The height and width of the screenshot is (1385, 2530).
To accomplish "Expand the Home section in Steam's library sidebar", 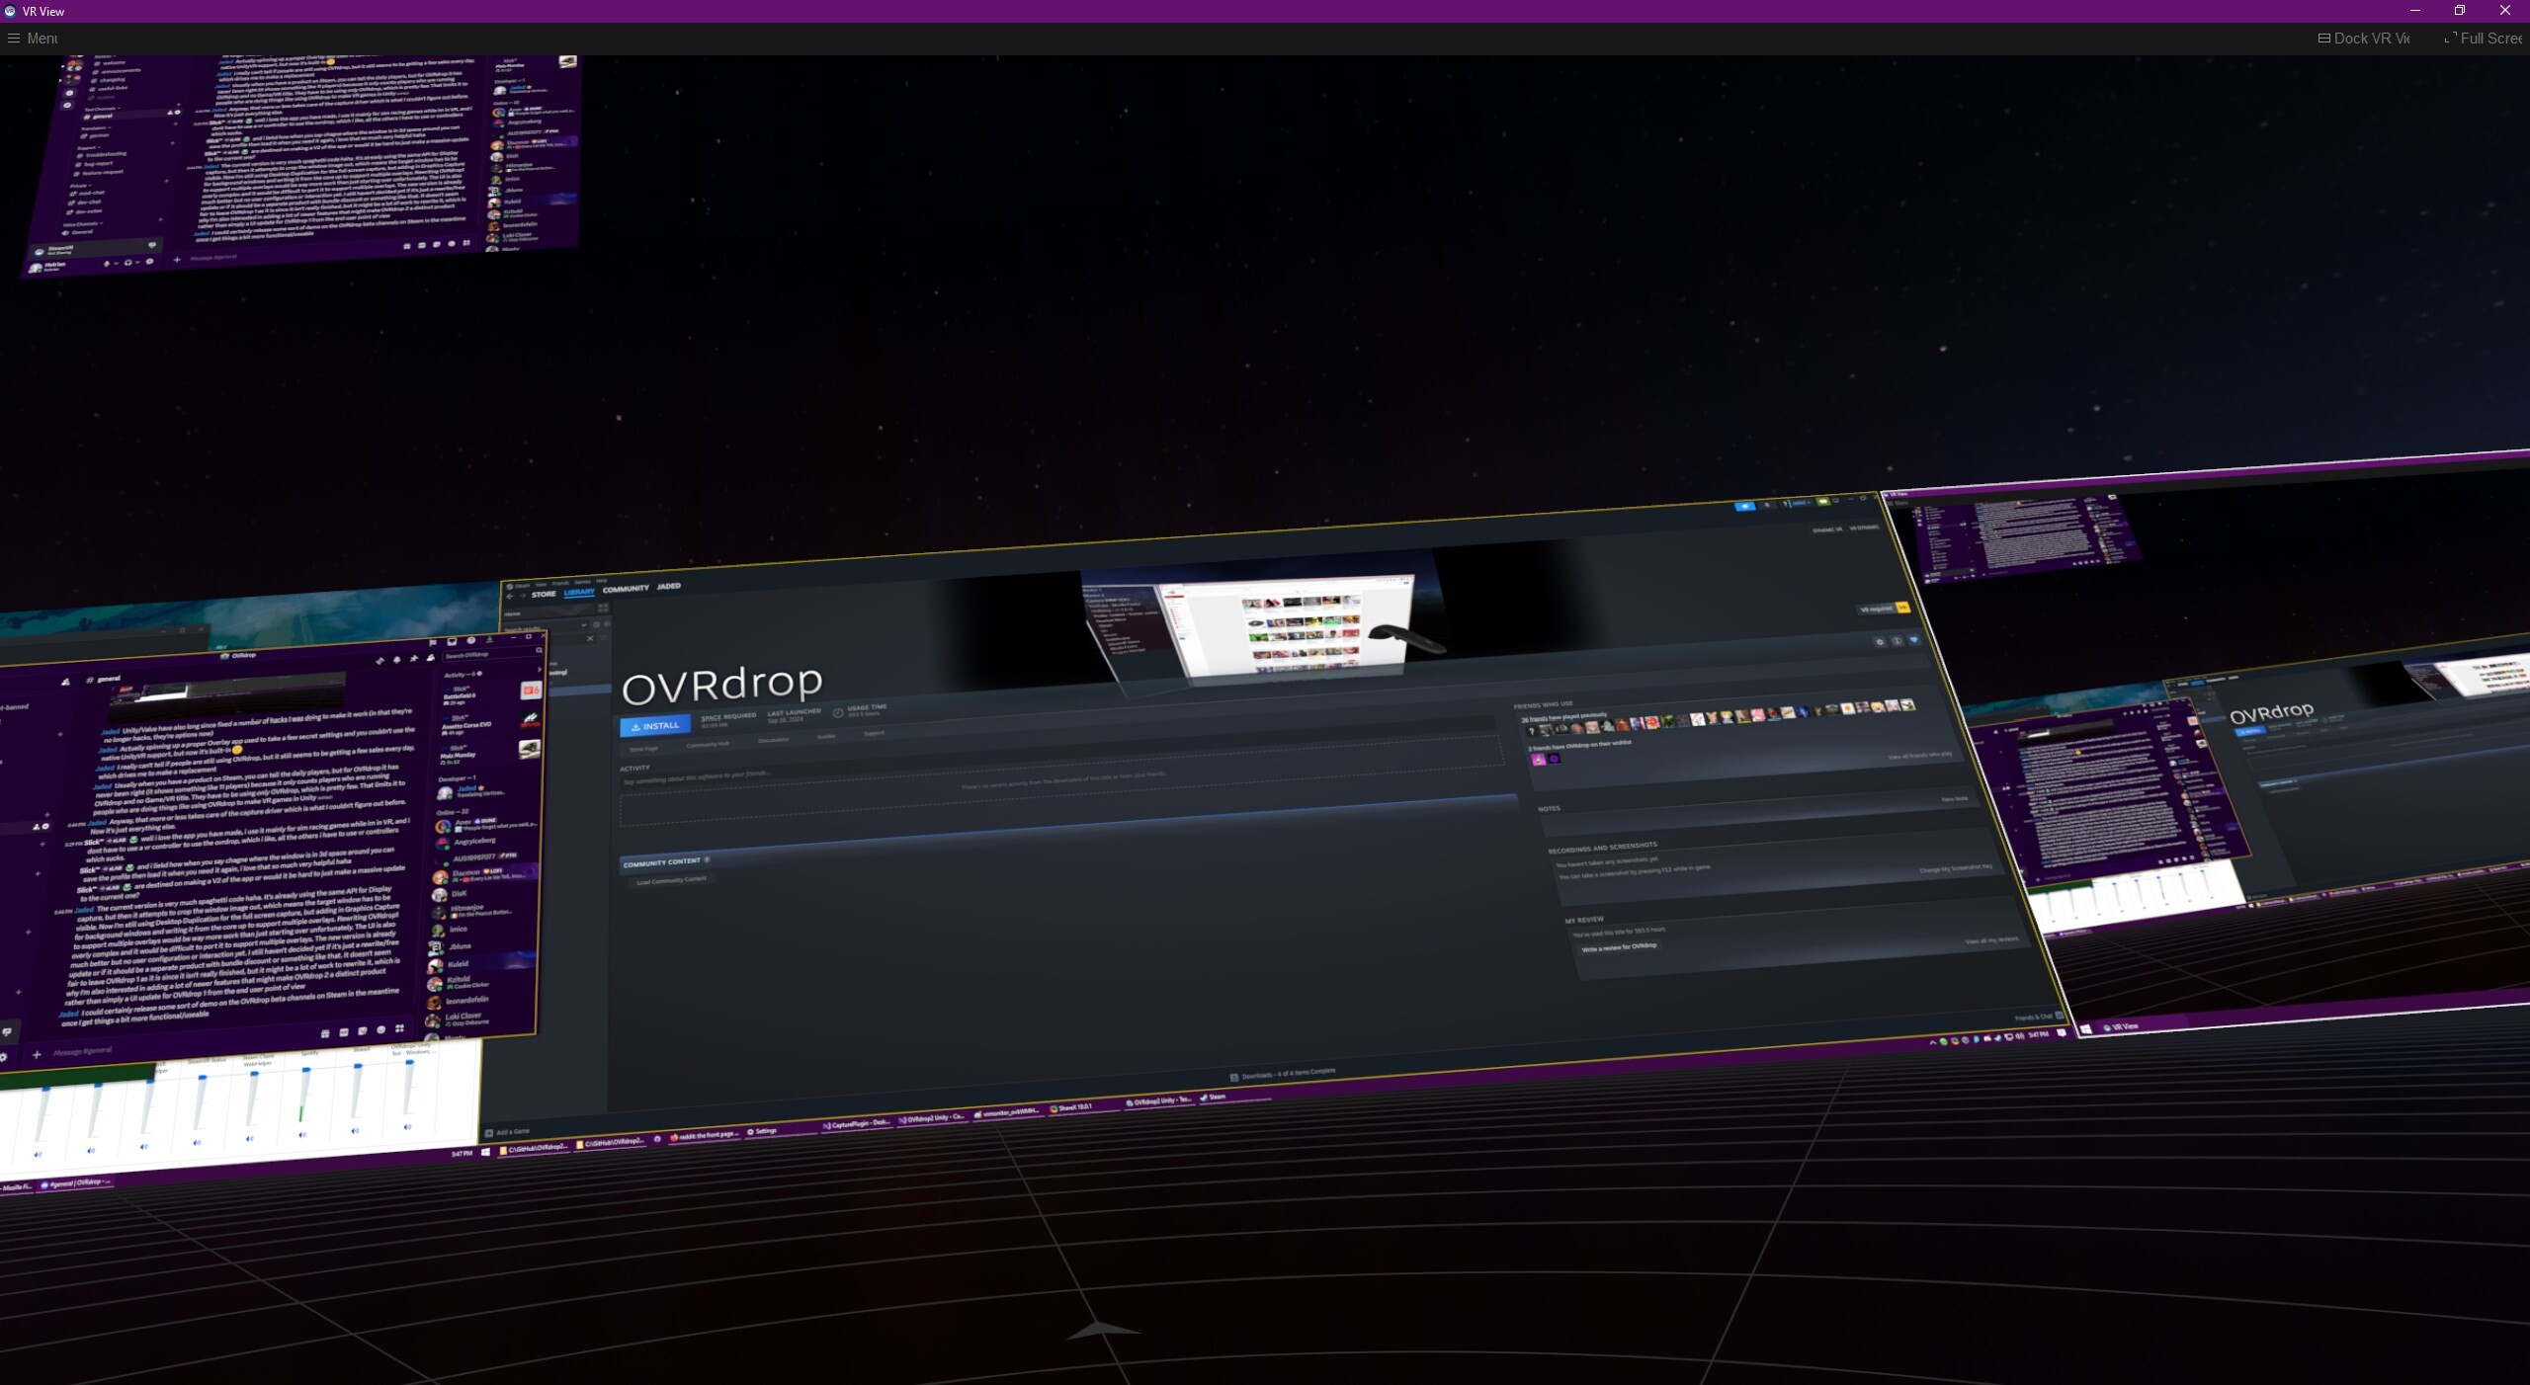I will [512, 613].
